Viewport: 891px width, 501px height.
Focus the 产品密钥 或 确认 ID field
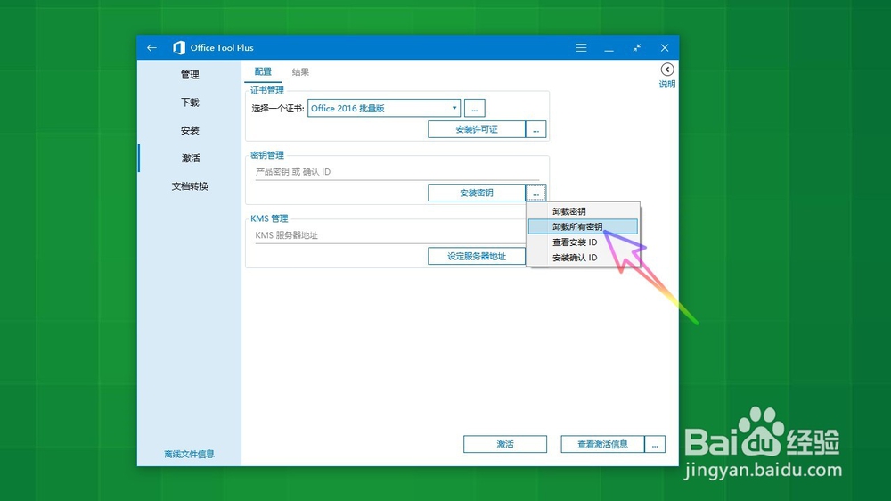pyautogui.click(x=396, y=172)
